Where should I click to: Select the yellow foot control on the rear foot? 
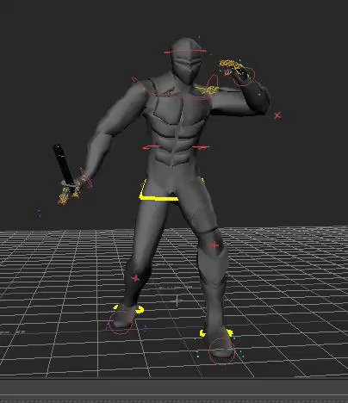[128, 309]
